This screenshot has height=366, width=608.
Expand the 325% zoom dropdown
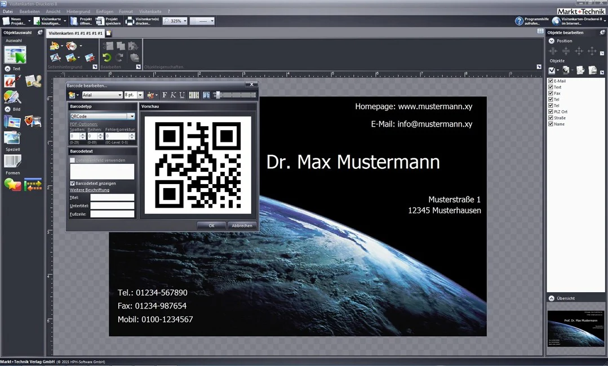click(185, 21)
